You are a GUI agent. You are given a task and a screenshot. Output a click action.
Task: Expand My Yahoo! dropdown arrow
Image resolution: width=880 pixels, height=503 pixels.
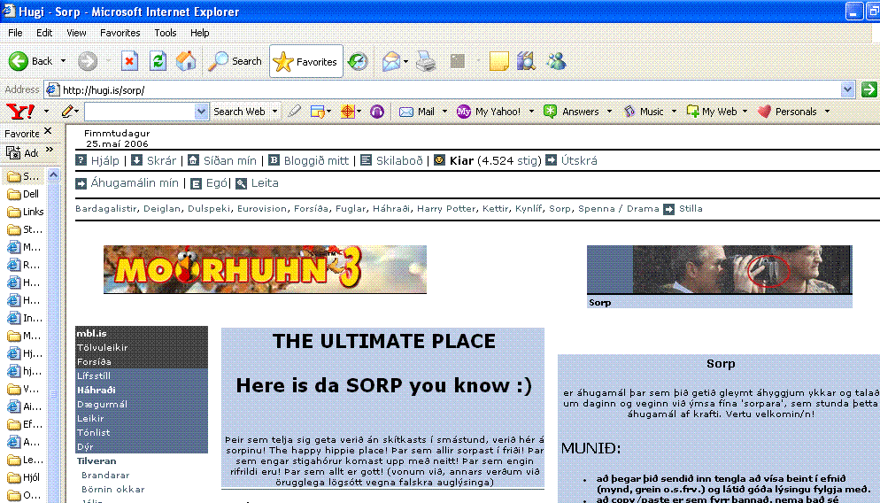(x=531, y=112)
